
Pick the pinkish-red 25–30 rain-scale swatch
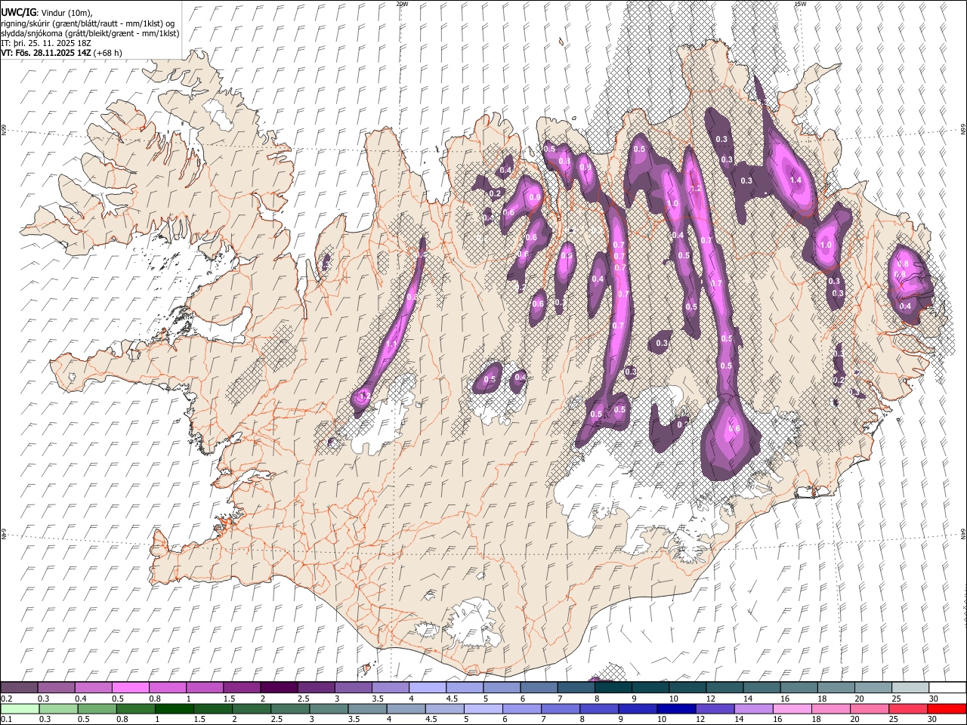pos(907,708)
